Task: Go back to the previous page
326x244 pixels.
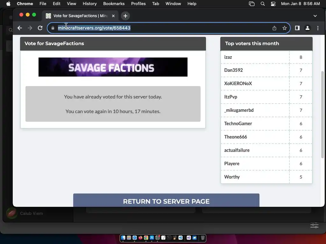Action: (20, 28)
